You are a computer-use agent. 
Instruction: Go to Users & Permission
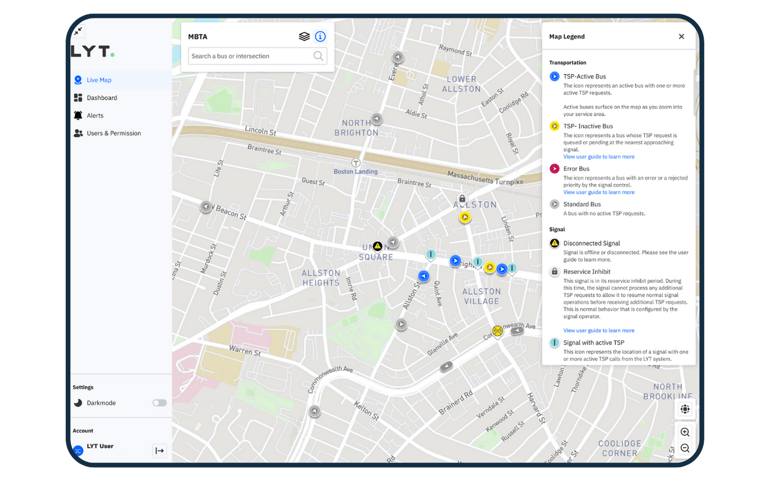(113, 133)
